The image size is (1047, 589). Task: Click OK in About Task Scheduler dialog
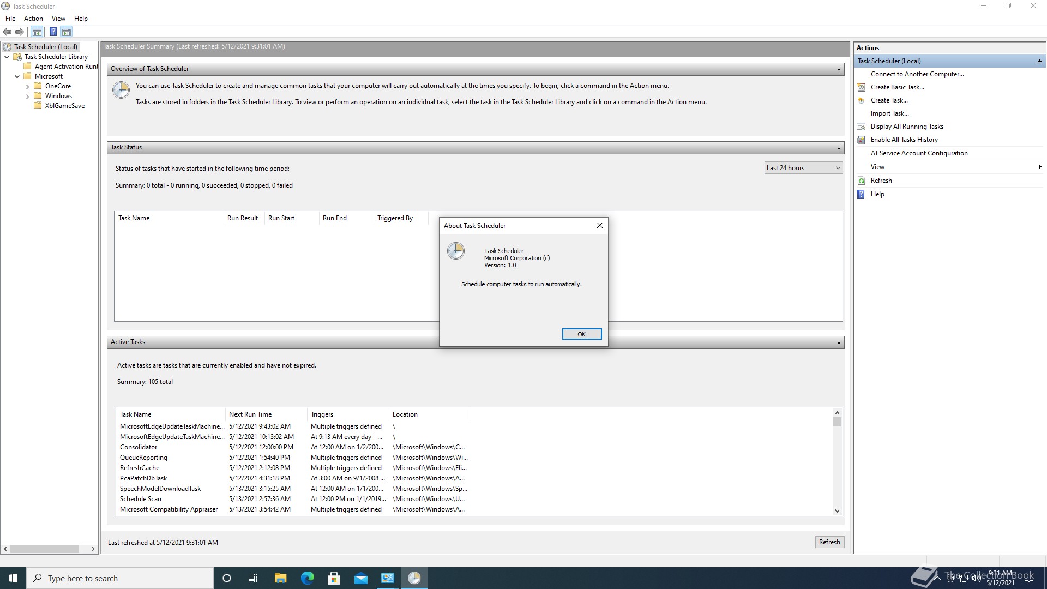[581, 334]
